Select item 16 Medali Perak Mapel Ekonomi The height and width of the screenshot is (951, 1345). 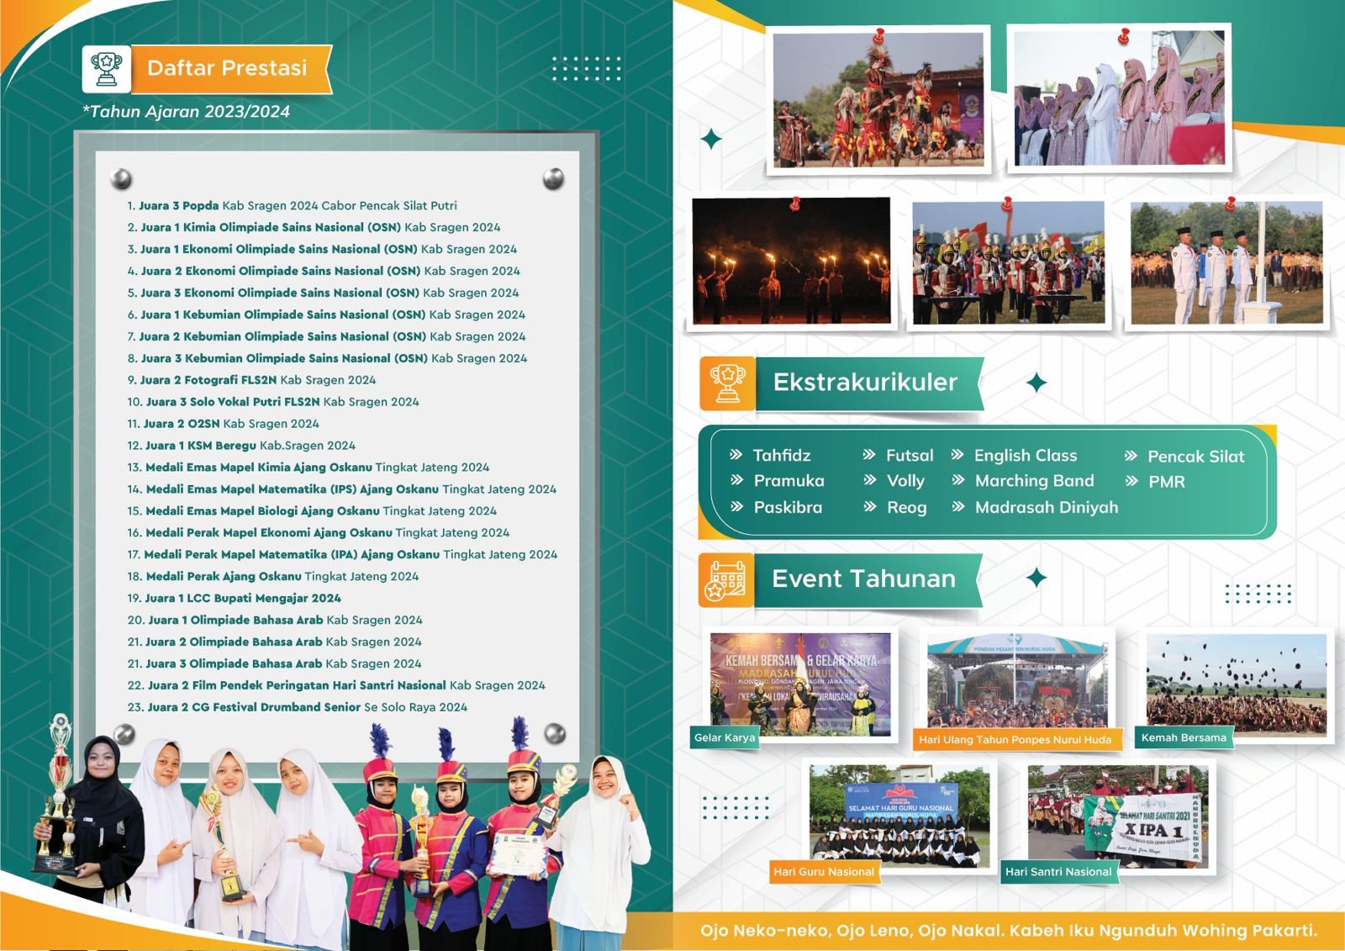click(319, 533)
